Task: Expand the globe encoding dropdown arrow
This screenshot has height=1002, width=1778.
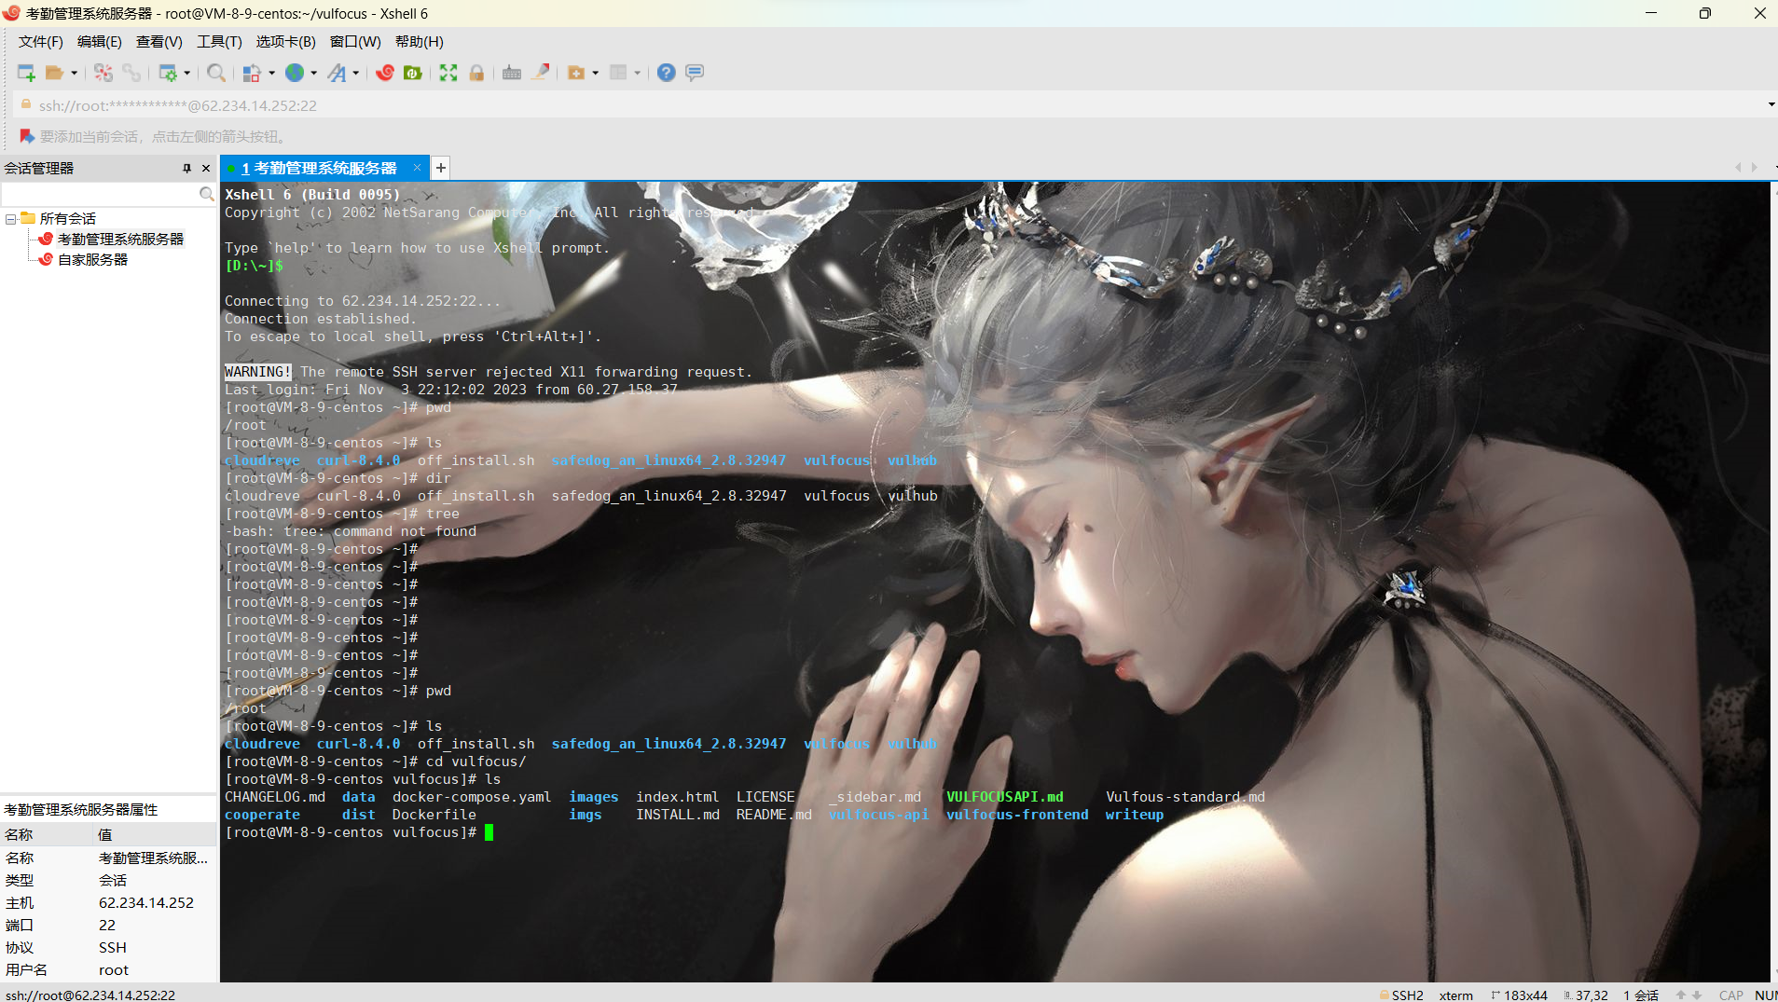Action: [x=313, y=73]
